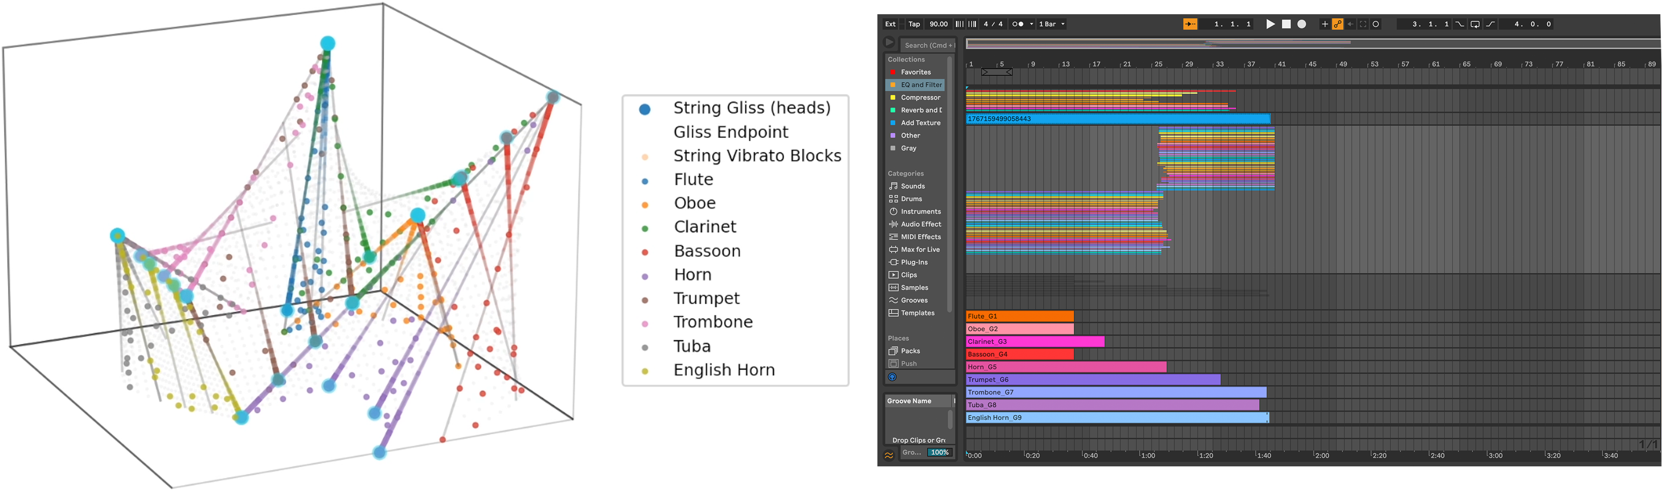Toggle the Loop switch
Image resolution: width=1662 pixels, height=494 pixels.
1475,24
